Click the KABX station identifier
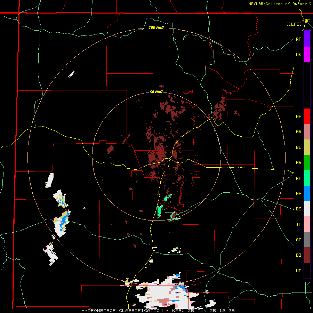Image resolution: width=313 pixels, height=313 pixels. point(178,311)
